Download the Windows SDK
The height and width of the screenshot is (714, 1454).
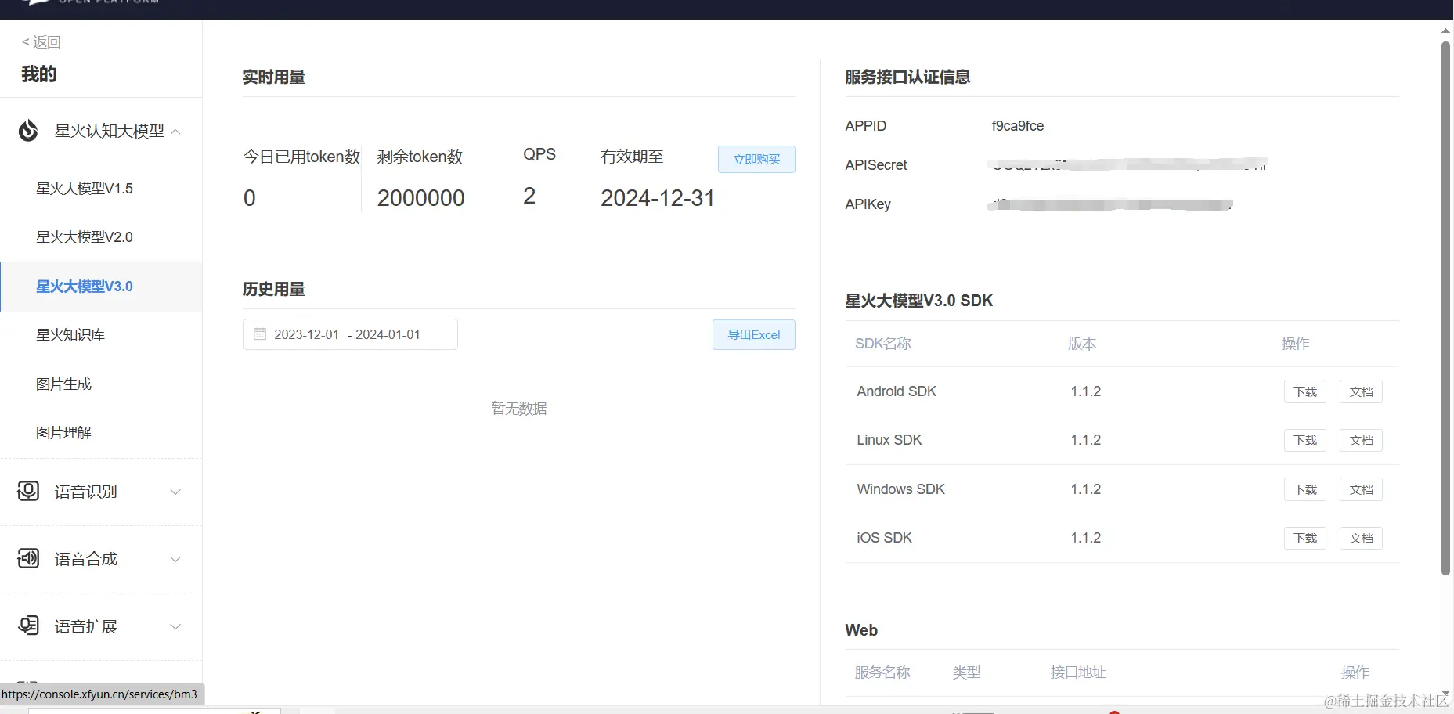(x=1305, y=489)
